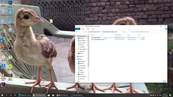Open Documents under Quick access

coord(83,43)
